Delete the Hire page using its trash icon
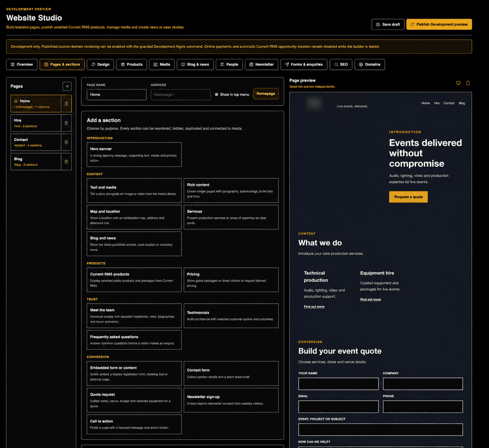 point(66,123)
